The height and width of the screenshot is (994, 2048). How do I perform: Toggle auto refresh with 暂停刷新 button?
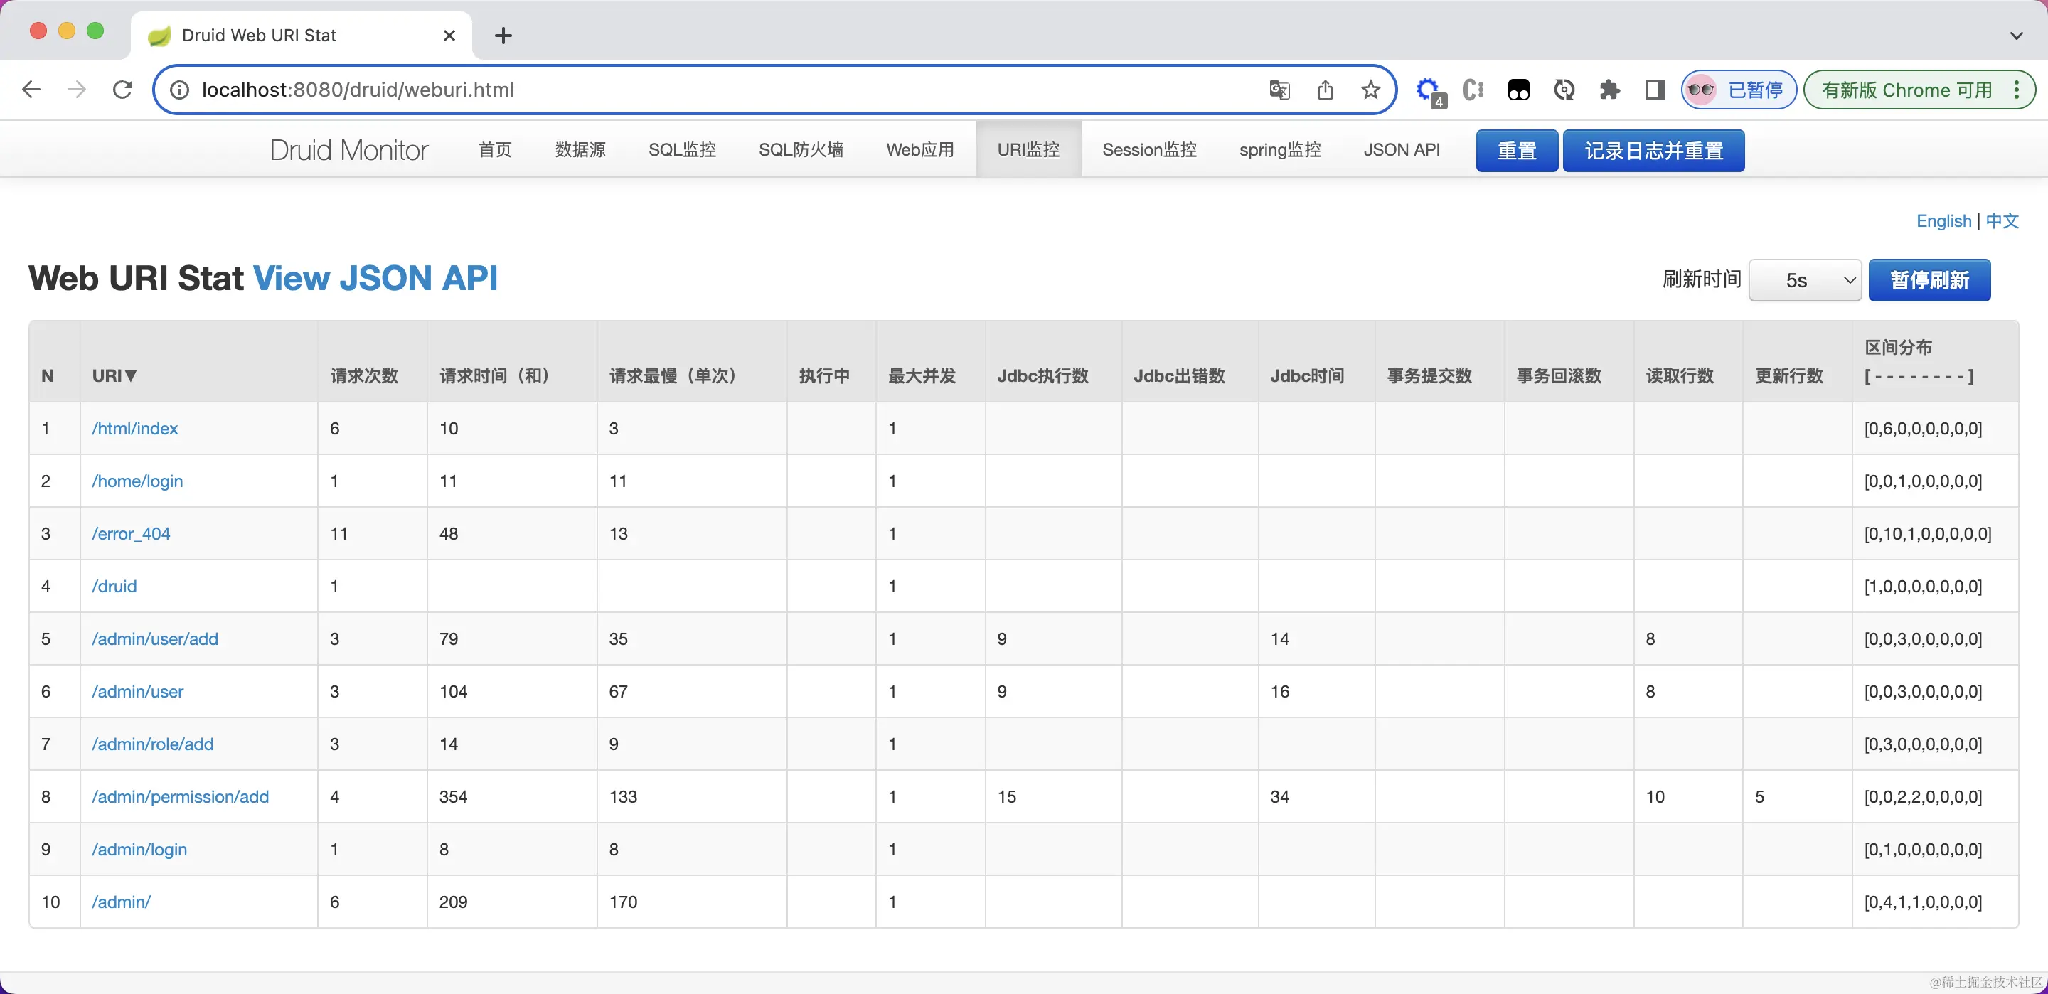tap(1929, 280)
